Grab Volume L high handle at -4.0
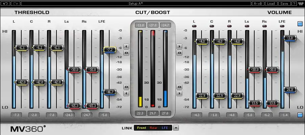The width and height of the screenshot is (305, 135). click(202, 42)
